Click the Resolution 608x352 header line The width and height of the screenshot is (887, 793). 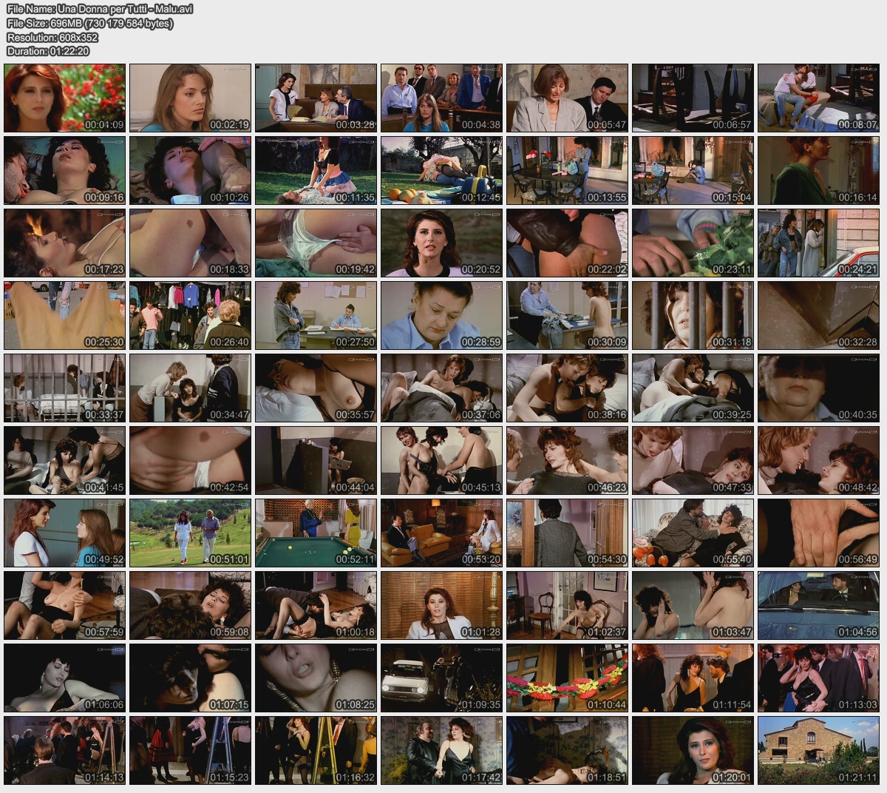[x=52, y=37]
